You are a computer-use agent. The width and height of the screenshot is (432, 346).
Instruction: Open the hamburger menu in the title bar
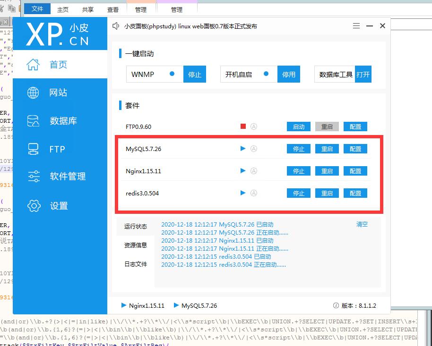(356, 26)
